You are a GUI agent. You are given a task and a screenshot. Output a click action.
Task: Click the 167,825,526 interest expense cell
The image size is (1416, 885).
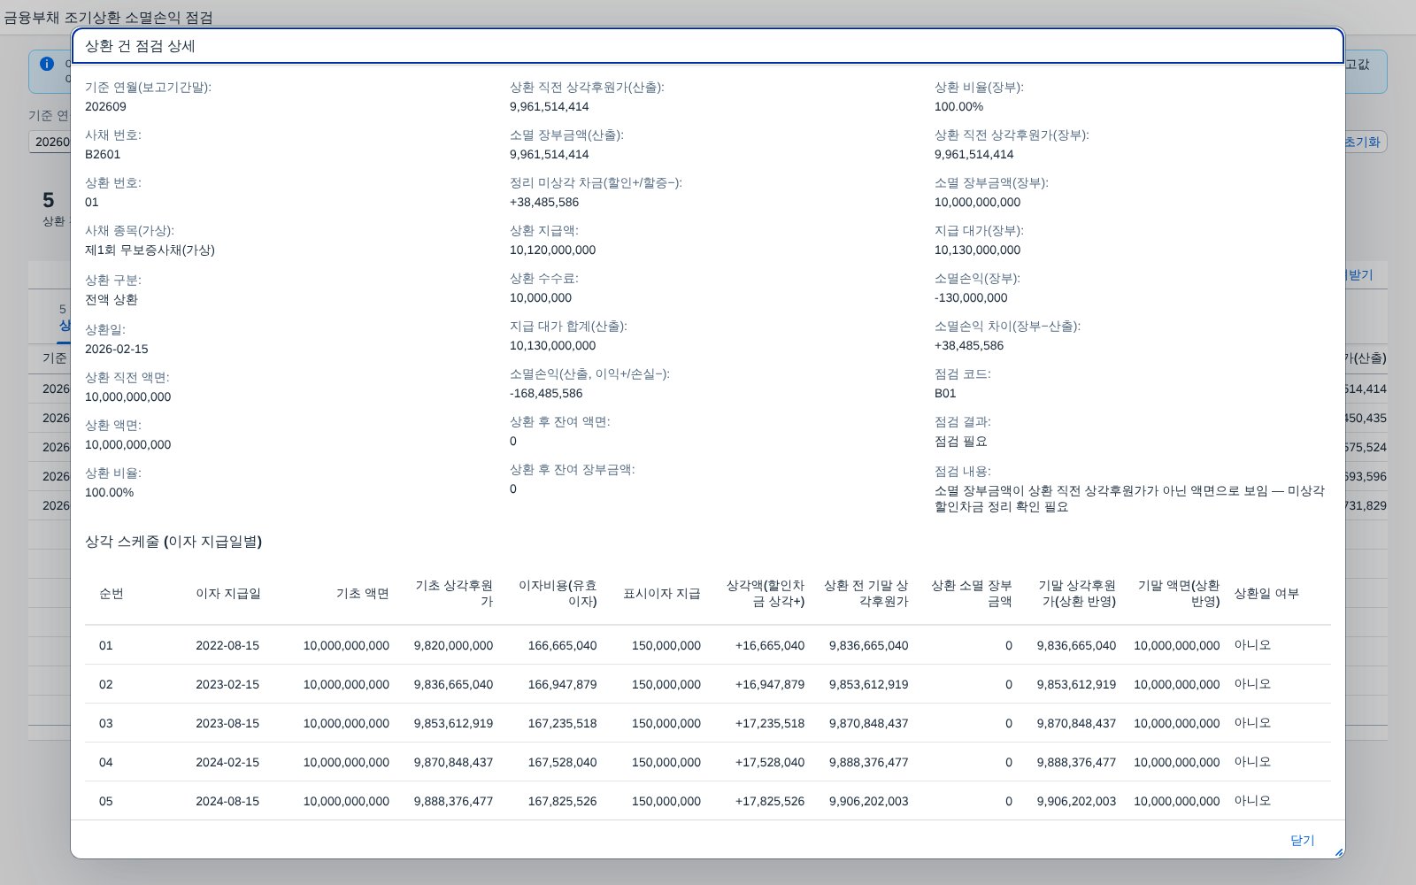tap(562, 801)
